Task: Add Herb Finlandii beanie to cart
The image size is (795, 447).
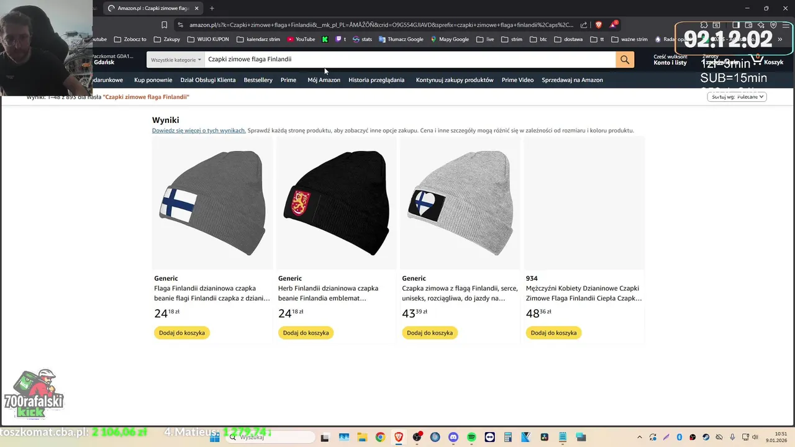Action: (x=306, y=333)
